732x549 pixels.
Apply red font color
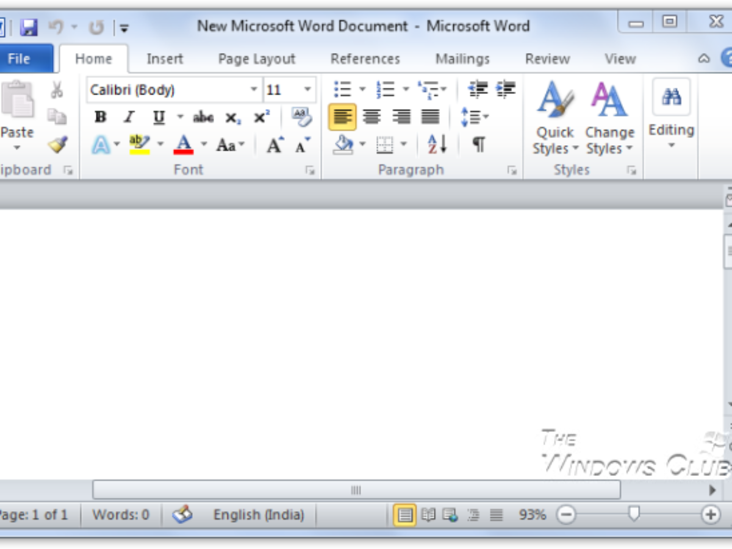[184, 145]
